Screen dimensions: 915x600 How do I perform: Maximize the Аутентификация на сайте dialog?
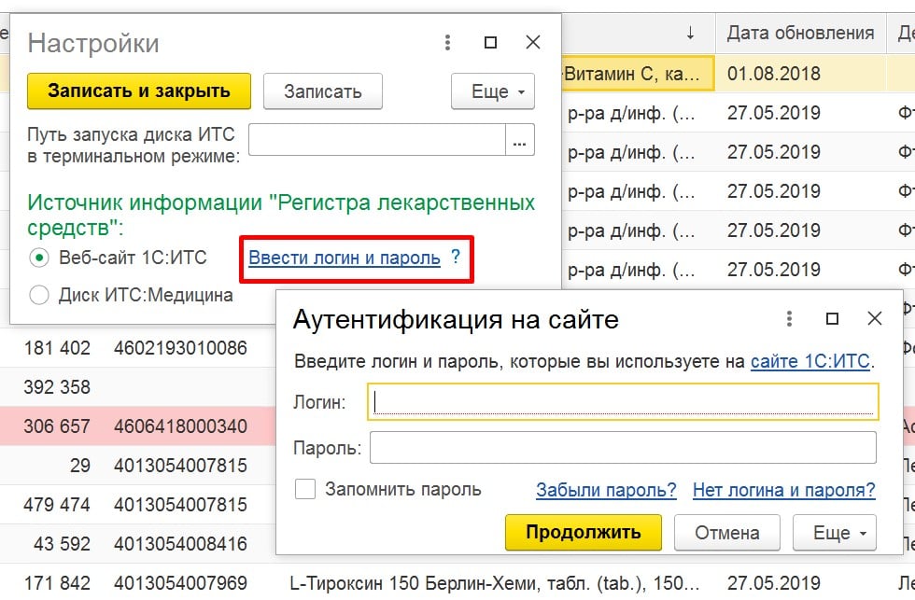click(x=833, y=319)
